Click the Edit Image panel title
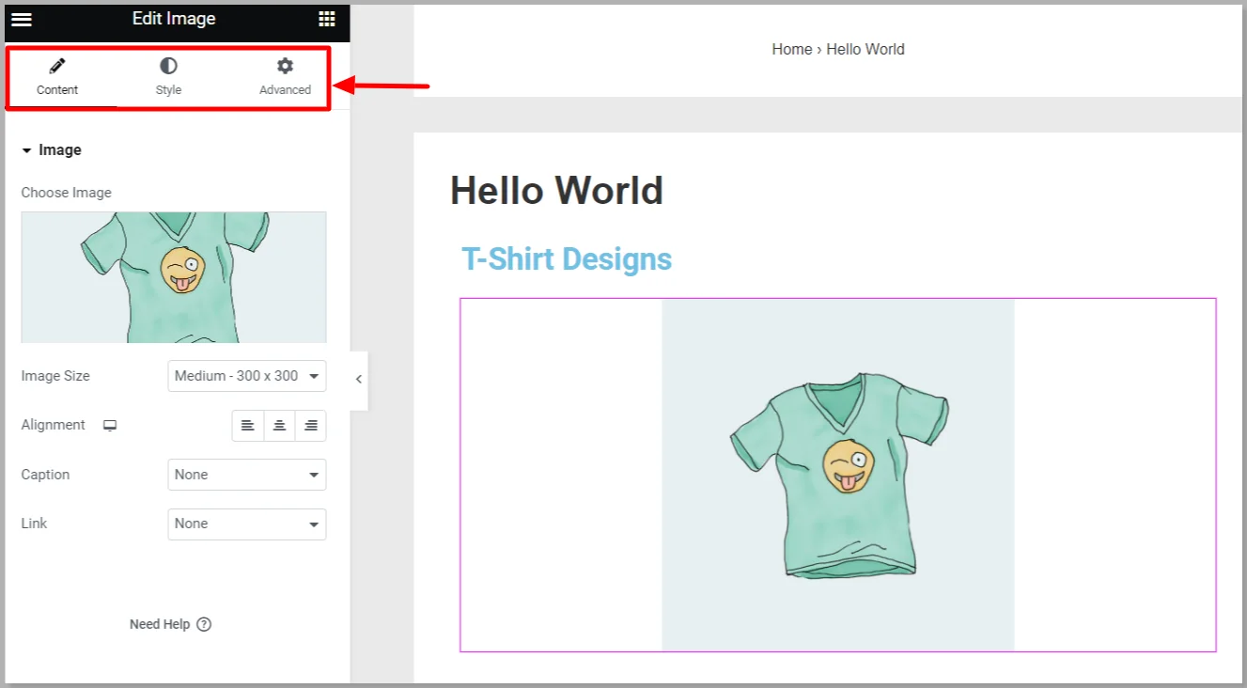 (x=174, y=19)
